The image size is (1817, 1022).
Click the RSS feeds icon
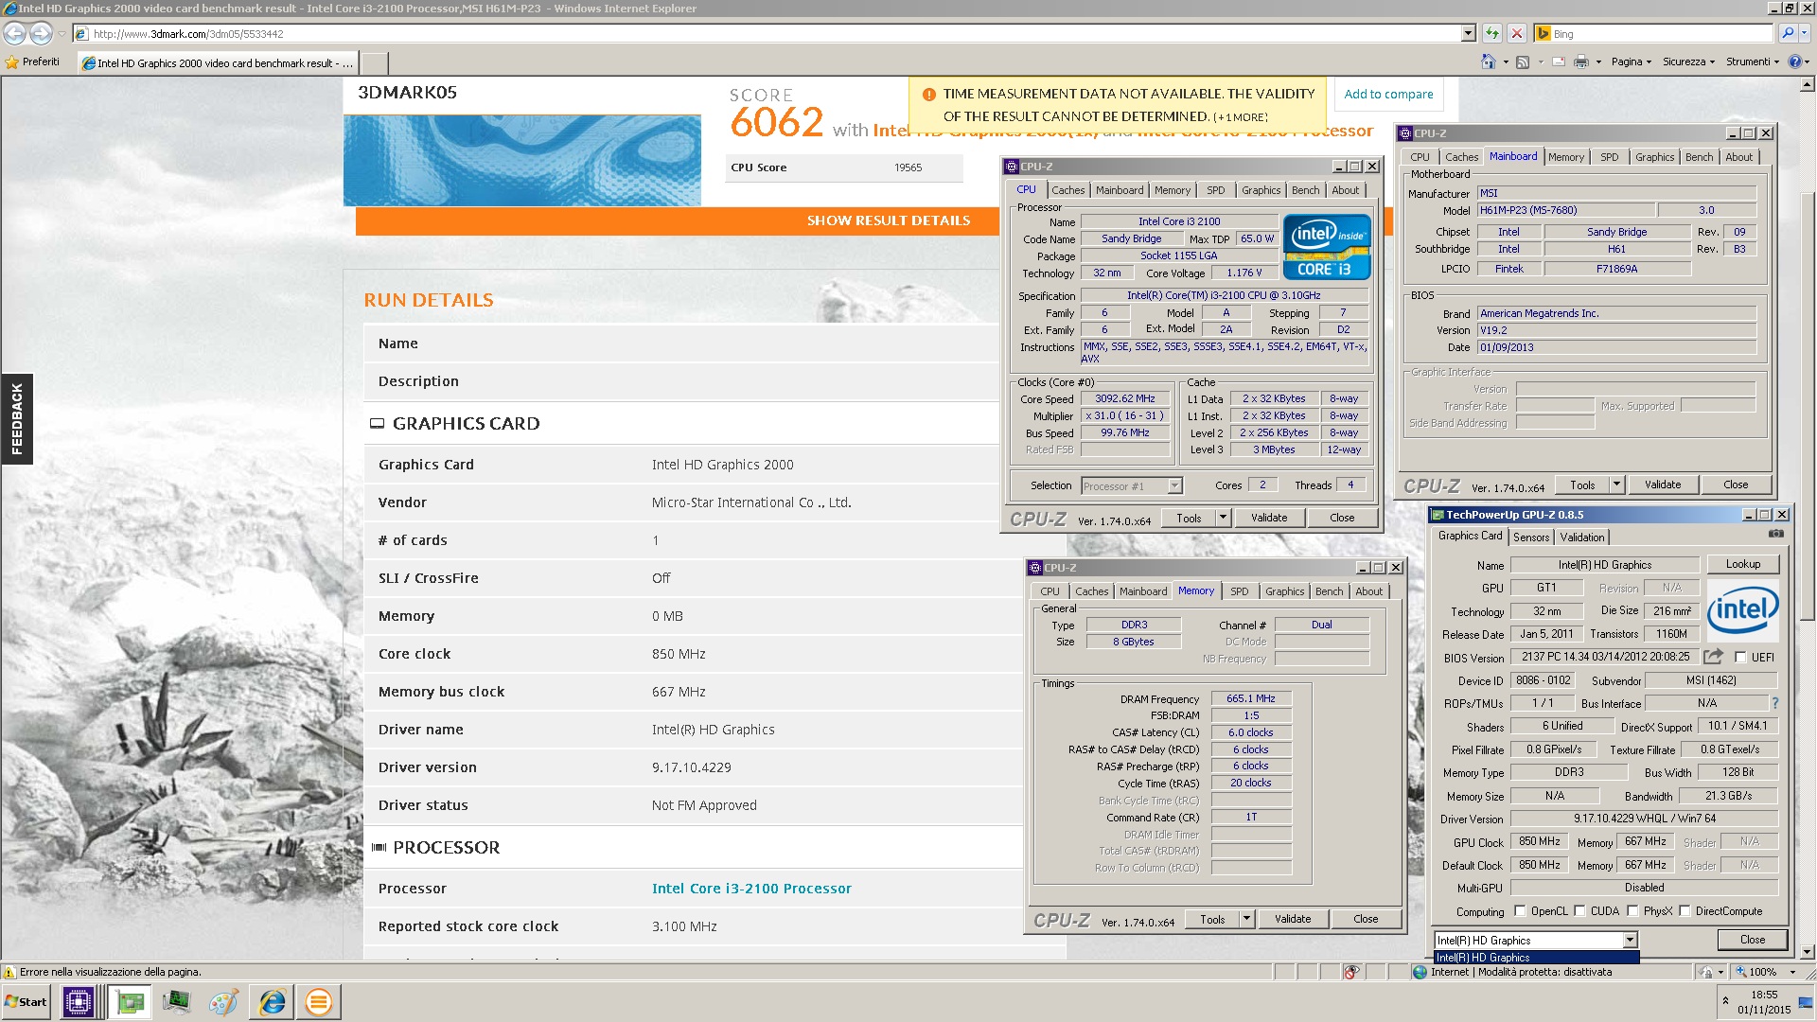1523,62
